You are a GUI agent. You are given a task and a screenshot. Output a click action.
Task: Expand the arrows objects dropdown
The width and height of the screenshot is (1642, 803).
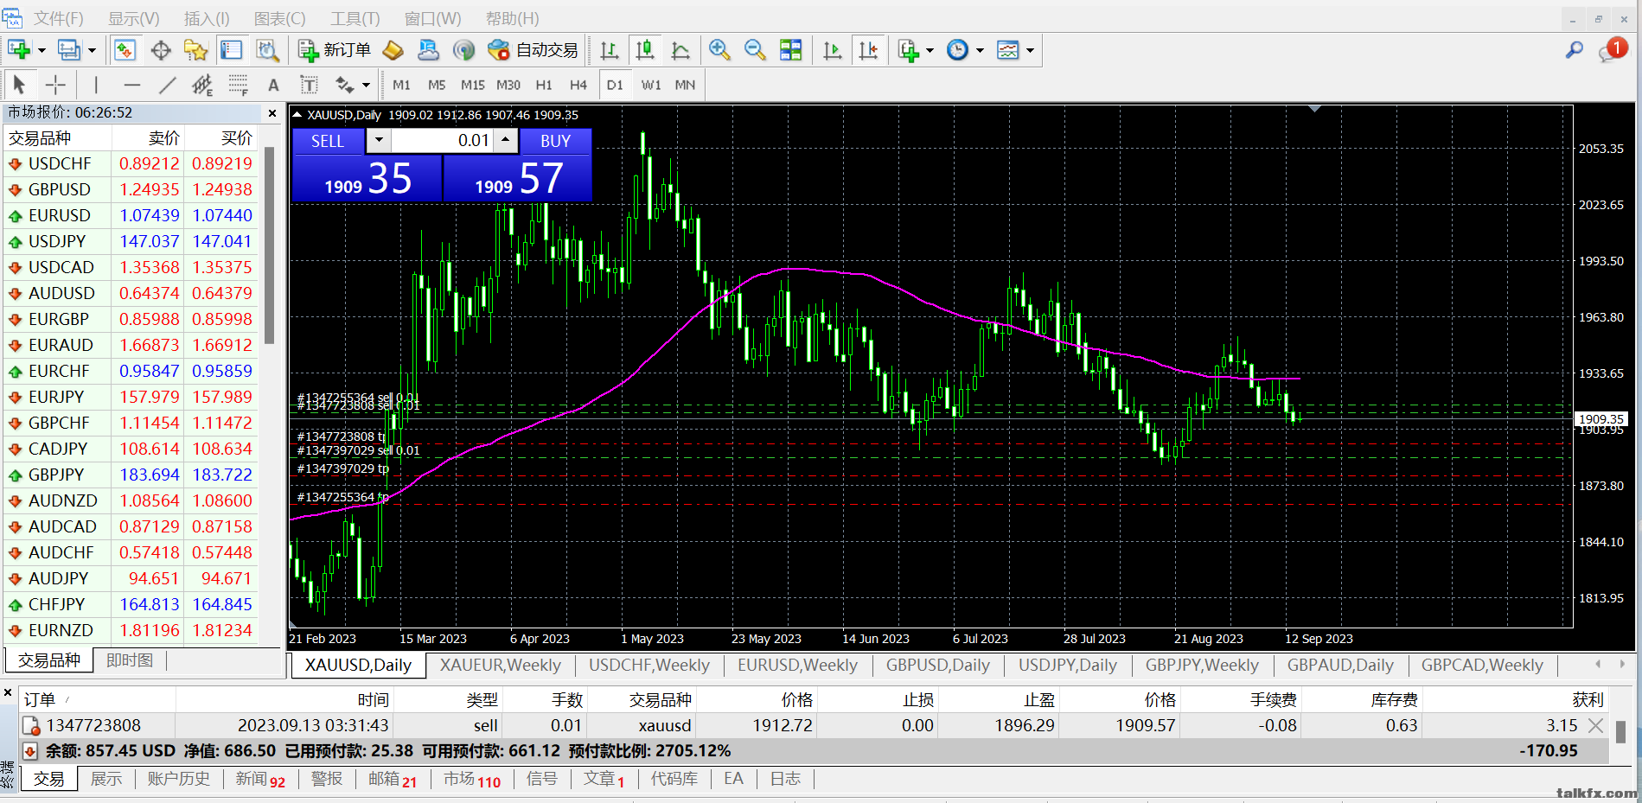point(366,85)
